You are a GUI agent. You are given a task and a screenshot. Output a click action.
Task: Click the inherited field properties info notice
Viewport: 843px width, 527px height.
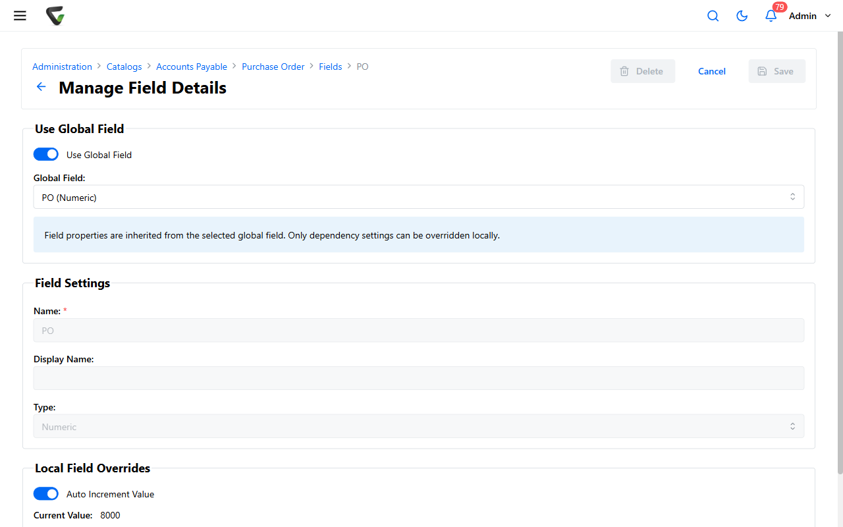(x=419, y=235)
